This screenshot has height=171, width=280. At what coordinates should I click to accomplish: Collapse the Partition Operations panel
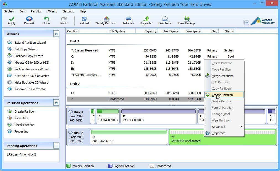(56, 103)
